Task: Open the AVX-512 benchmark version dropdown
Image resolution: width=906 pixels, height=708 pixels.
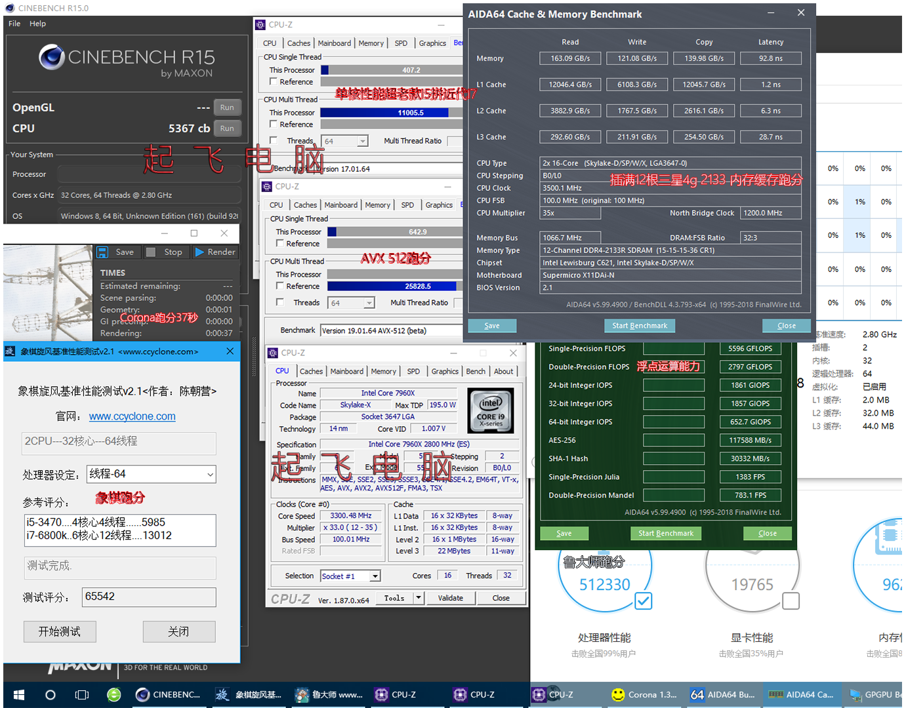Action: [x=391, y=330]
